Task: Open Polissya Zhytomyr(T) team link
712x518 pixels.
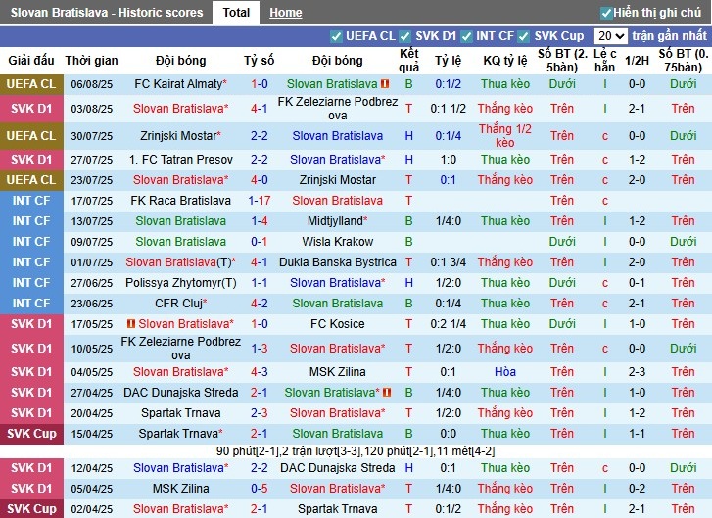Action: [x=181, y=283]
